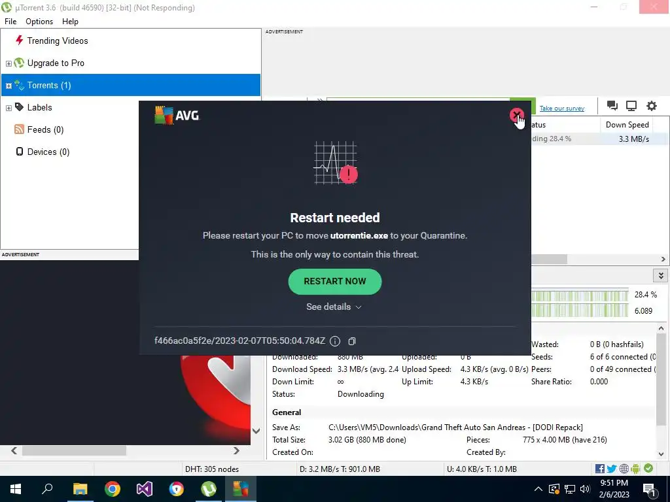Select Upgrade to Pro in sidebar
670x502 pixels.
pos(56,63)
